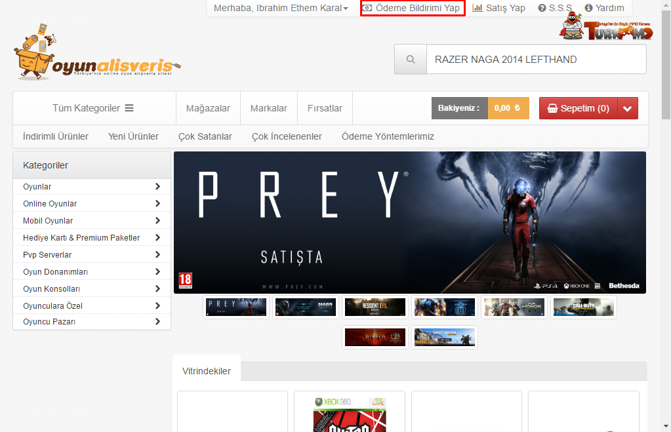Select the Resident Evil slider thumbnail
The image size is (671, 432).
375,307
